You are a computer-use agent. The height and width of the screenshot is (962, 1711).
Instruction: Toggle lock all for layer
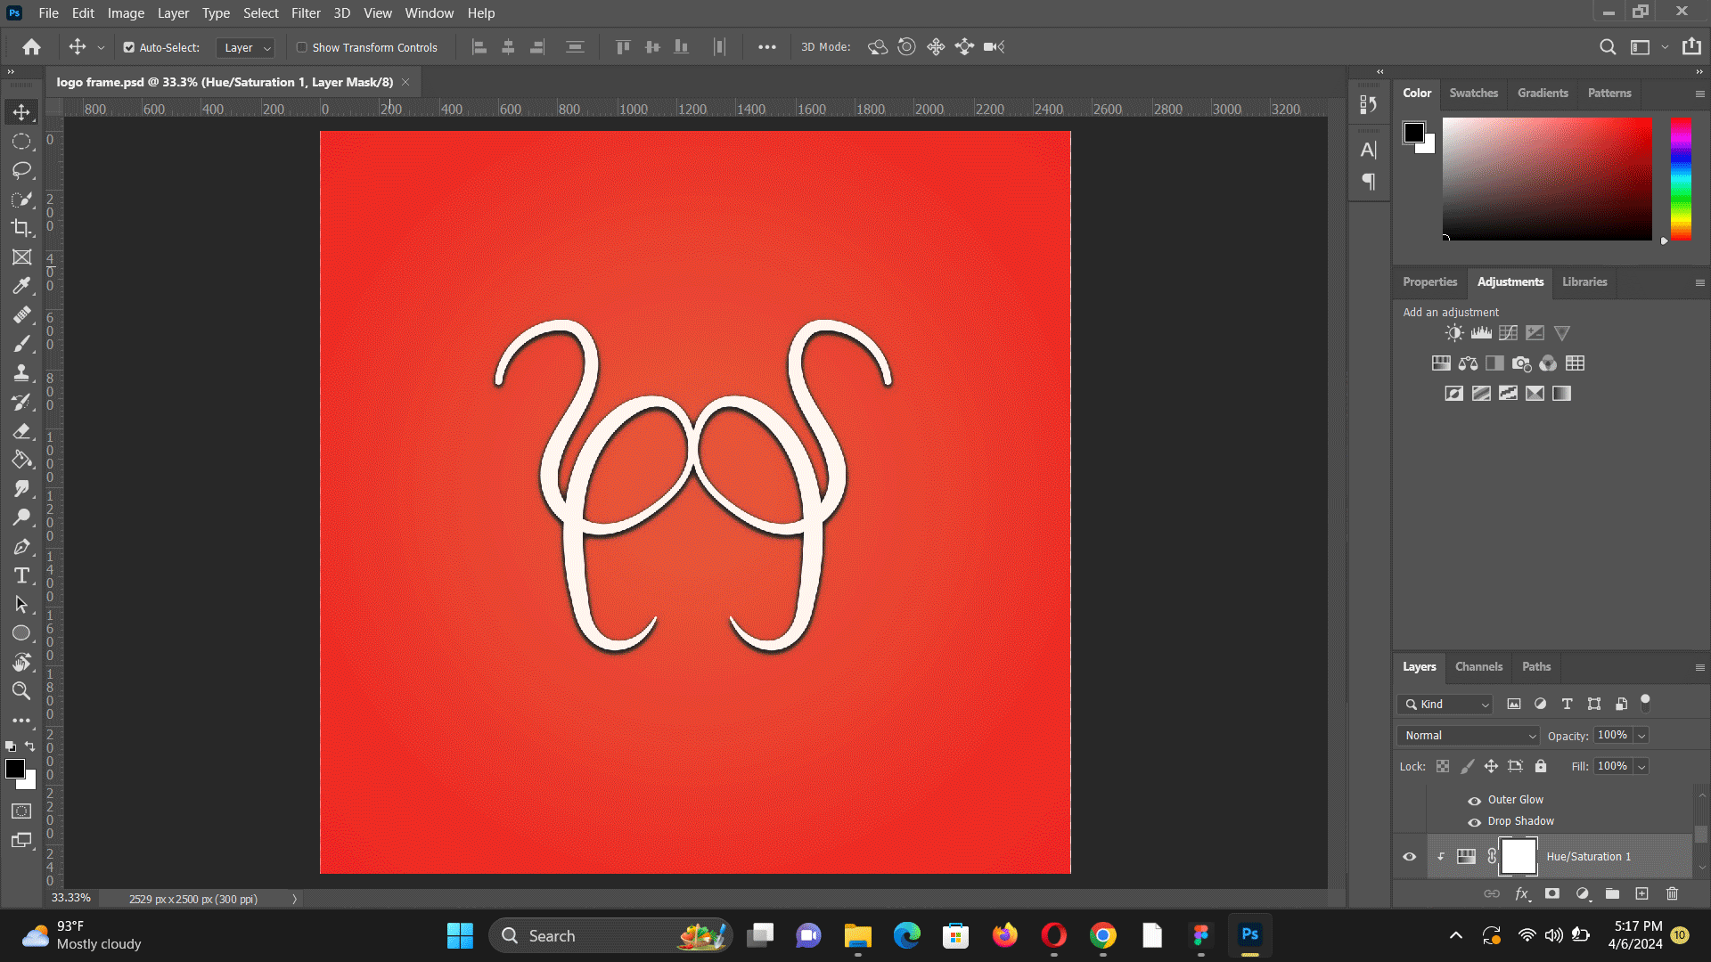[x=1541, y=766]
